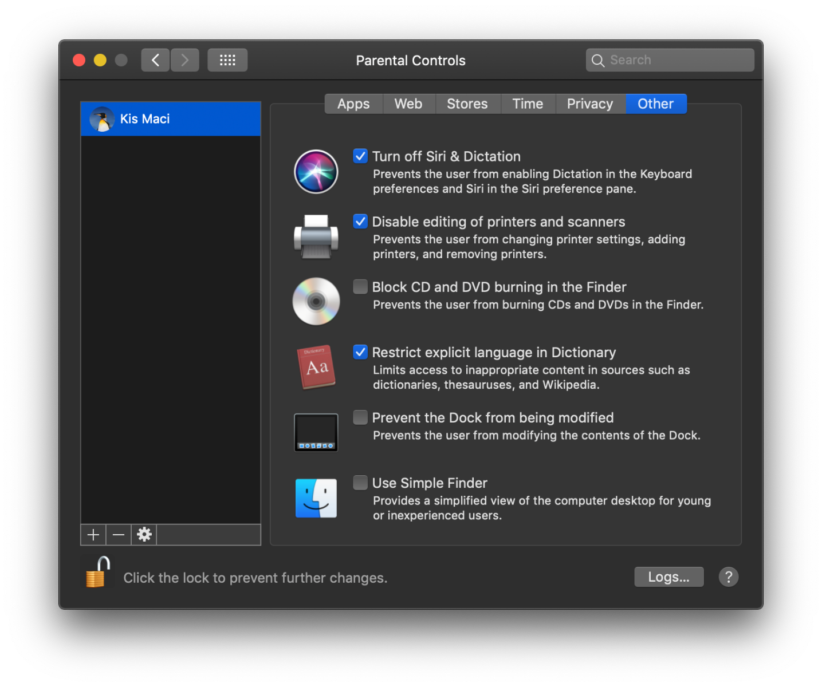
Task: Click the Finder face icon
Action: click(x=316, y=498)
